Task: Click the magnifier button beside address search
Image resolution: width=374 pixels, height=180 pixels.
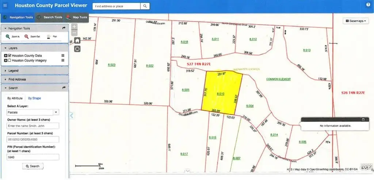Action: coord(145,6)
